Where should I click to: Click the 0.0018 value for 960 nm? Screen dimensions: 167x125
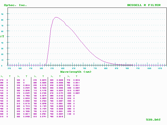point(60,116)
